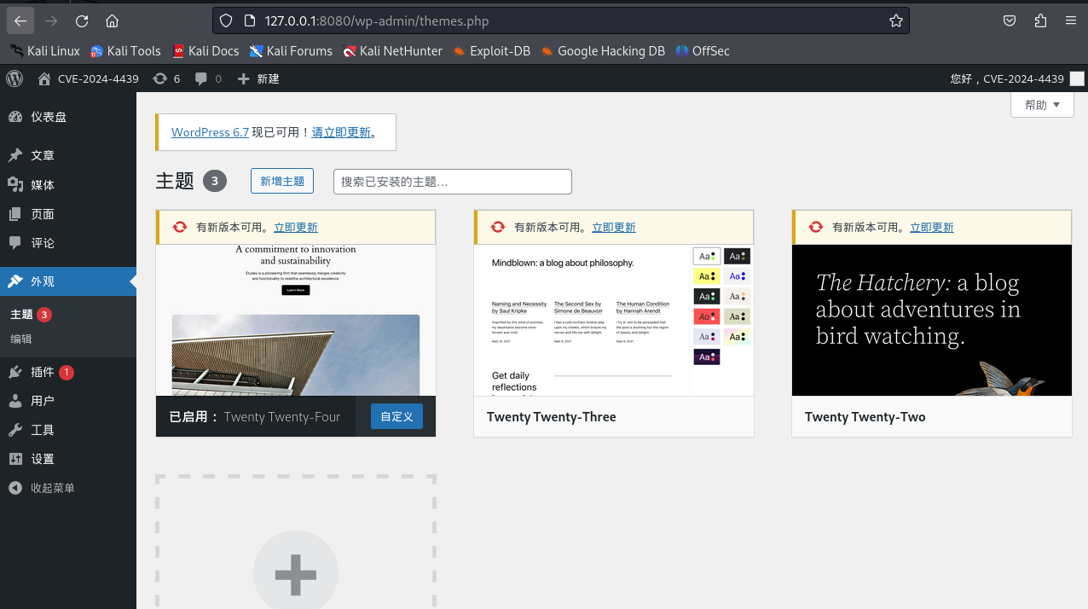This screenshot has width=1088, height=609.
Task: Open updates counter showing 6
Action: 166,78
